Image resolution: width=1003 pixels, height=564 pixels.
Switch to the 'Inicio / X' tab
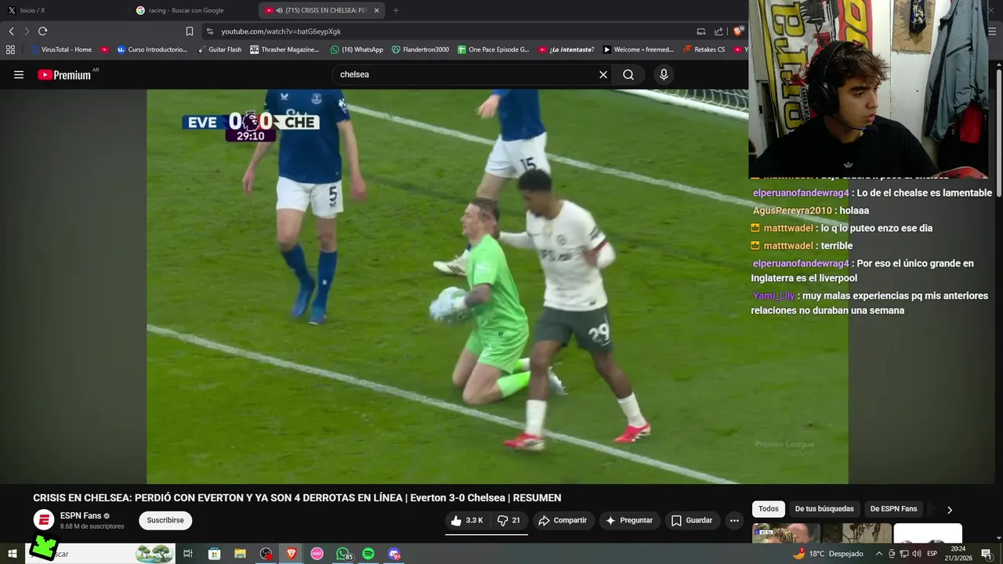pos(64,10)
